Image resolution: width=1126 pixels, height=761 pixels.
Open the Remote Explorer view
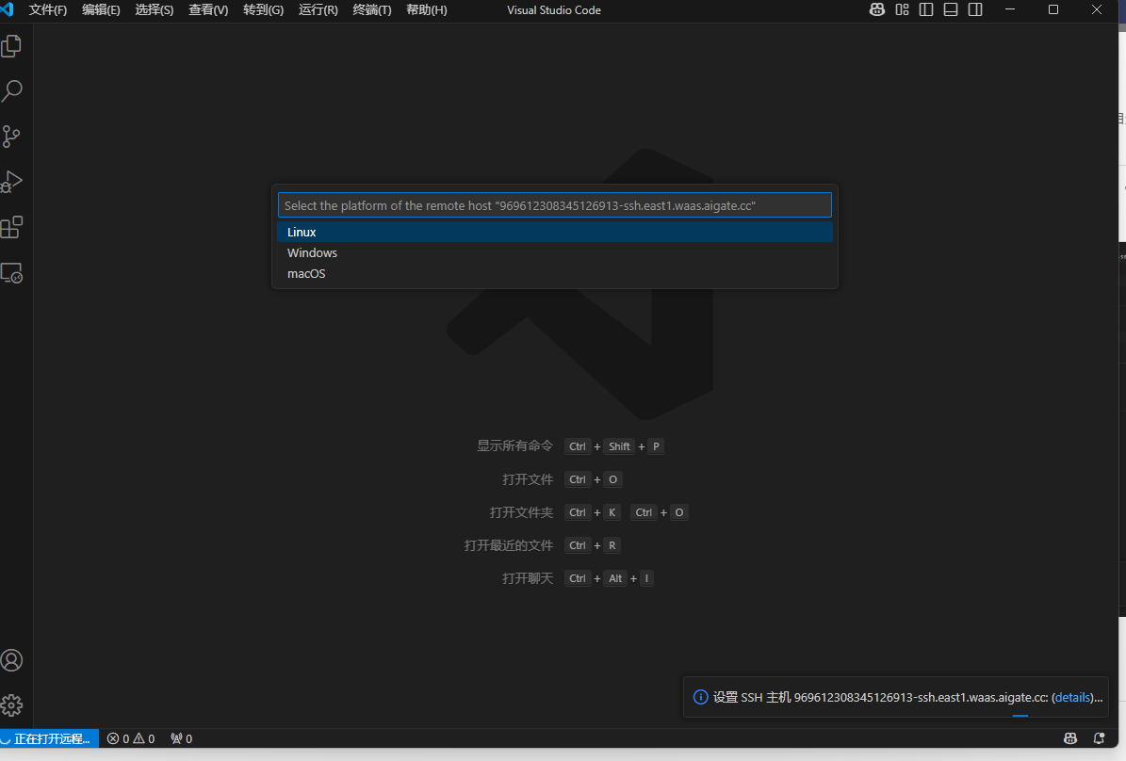pos(12,273)
